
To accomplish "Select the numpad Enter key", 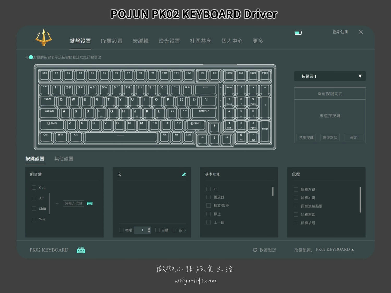I will coord(265,132).
